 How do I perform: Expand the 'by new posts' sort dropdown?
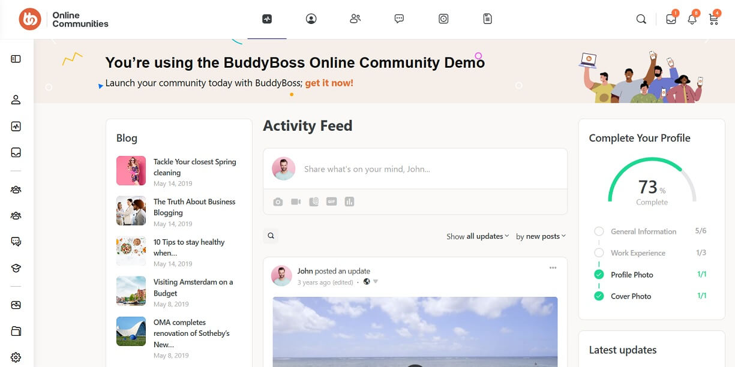point(541,236)
